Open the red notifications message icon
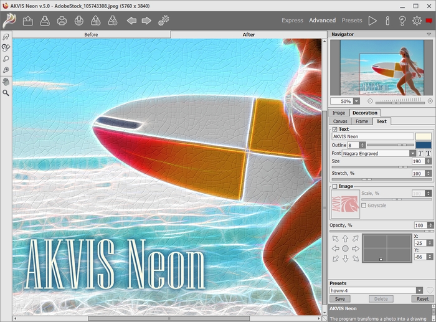Viewport: 436px width, 322px height. click(429, 21)
